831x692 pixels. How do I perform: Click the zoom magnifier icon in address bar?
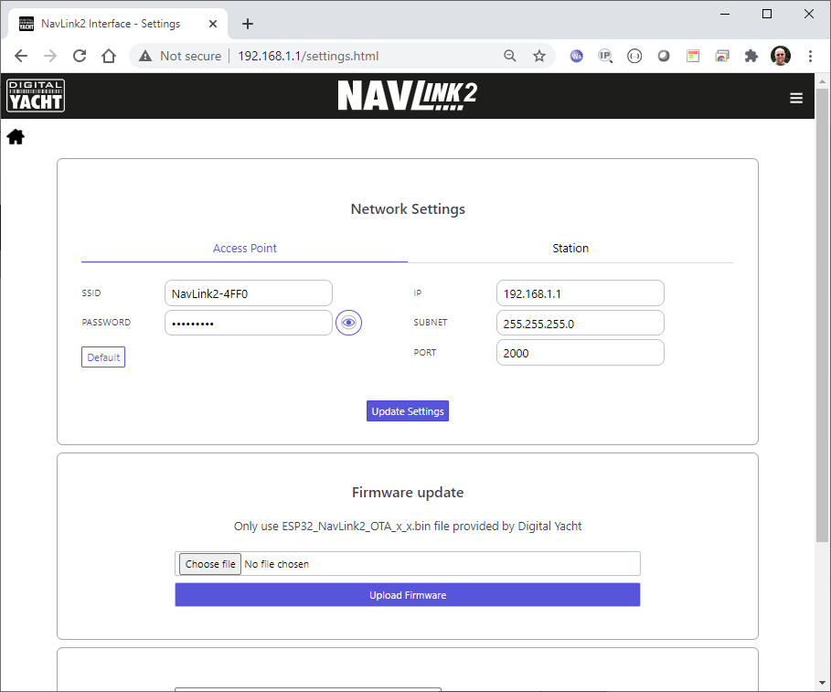coord(510,56)
